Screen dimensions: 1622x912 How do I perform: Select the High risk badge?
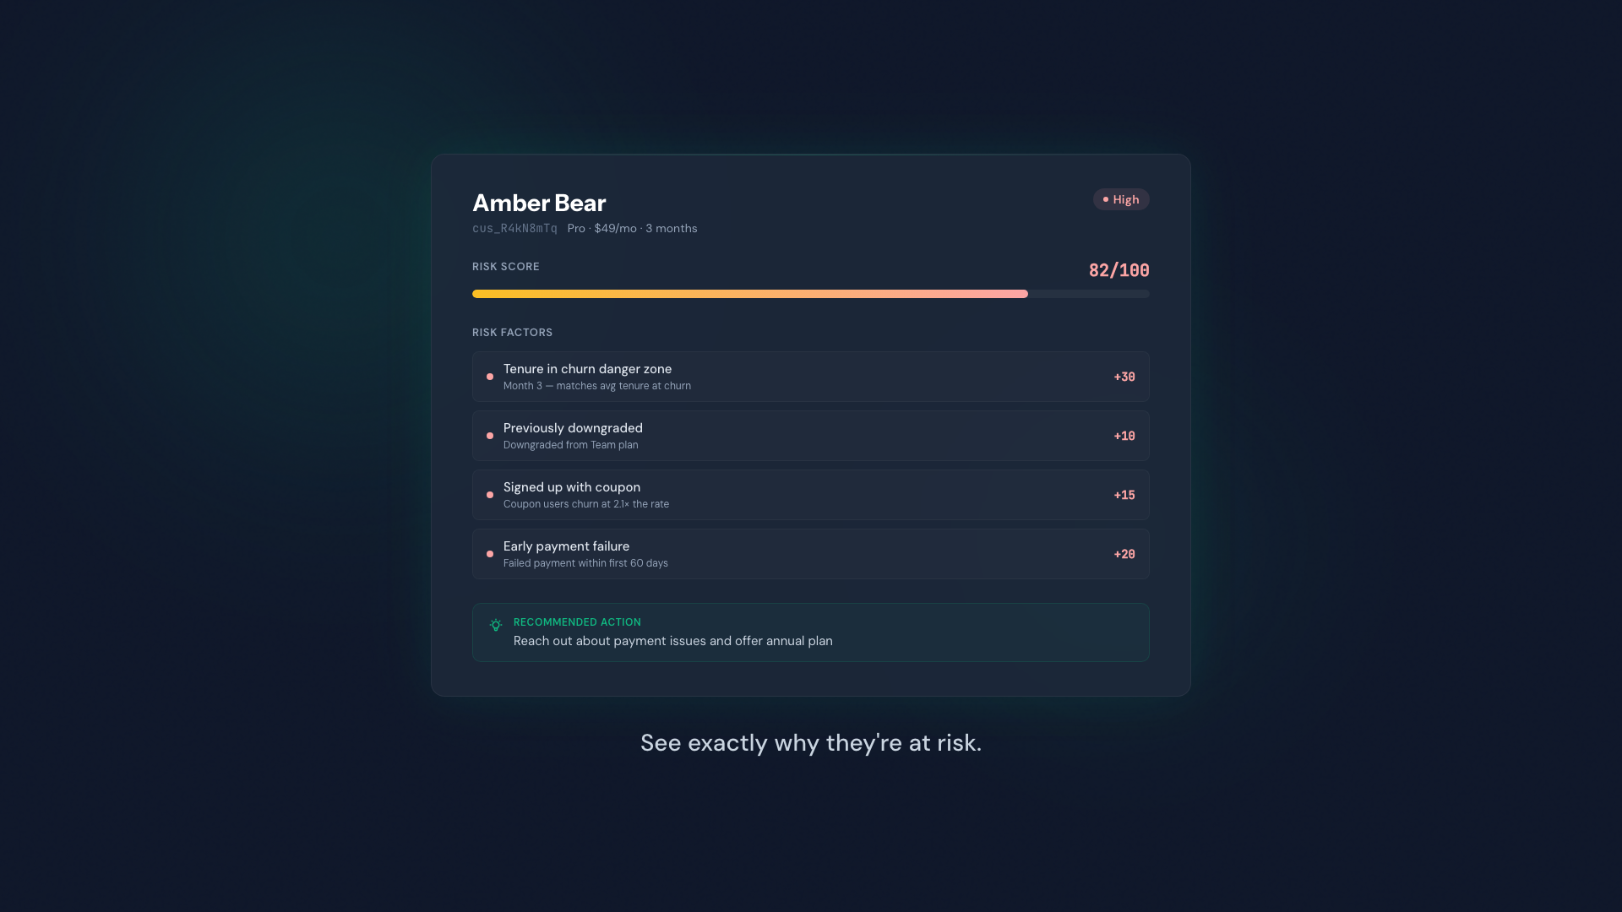pos(1121,199)
